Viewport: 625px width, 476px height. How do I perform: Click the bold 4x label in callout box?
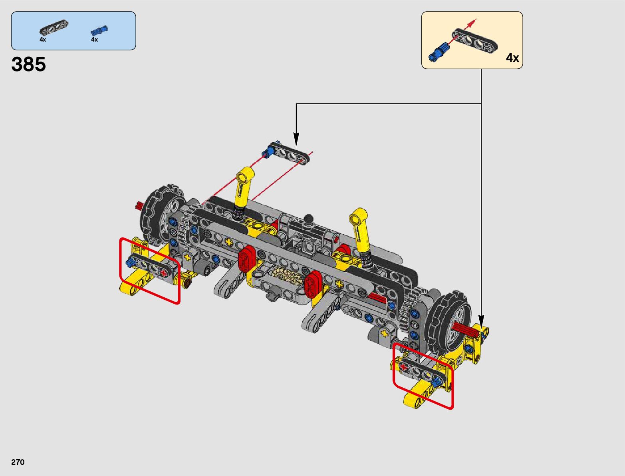pyautogui.click(x=512, y=58)
